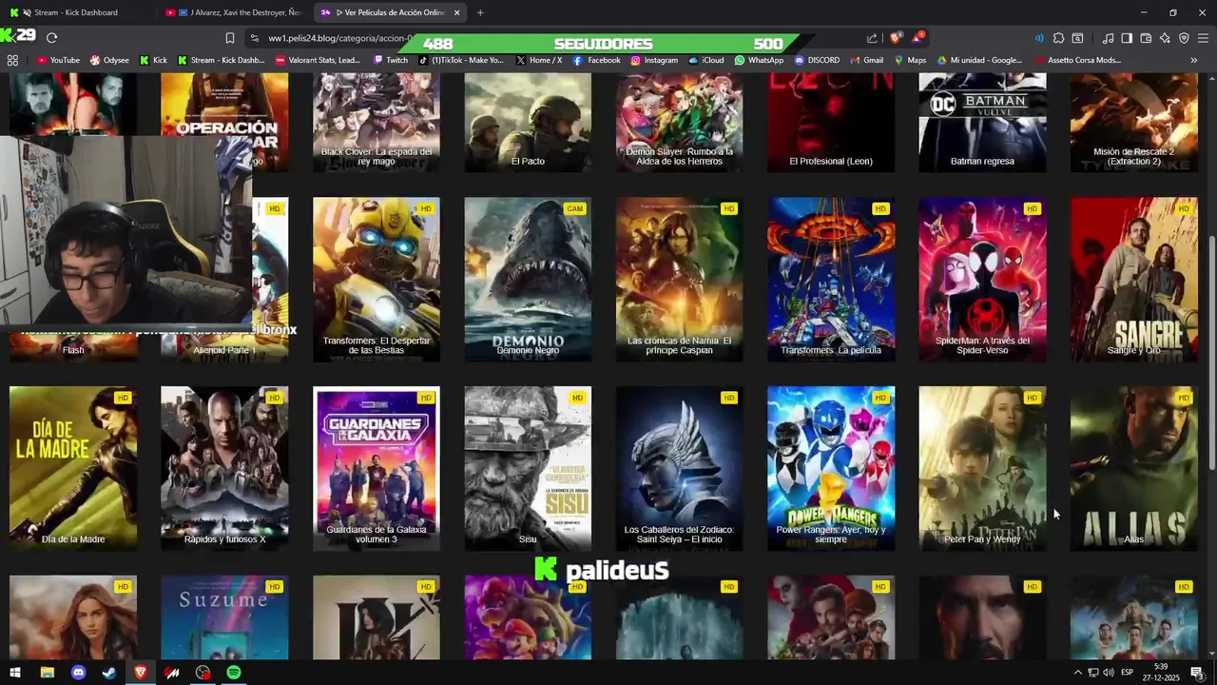1217x685 pixels.
Task: Open SpiderMan: A través del Spider-Verso
Action: pyautogui.click(x=982, y=280)
